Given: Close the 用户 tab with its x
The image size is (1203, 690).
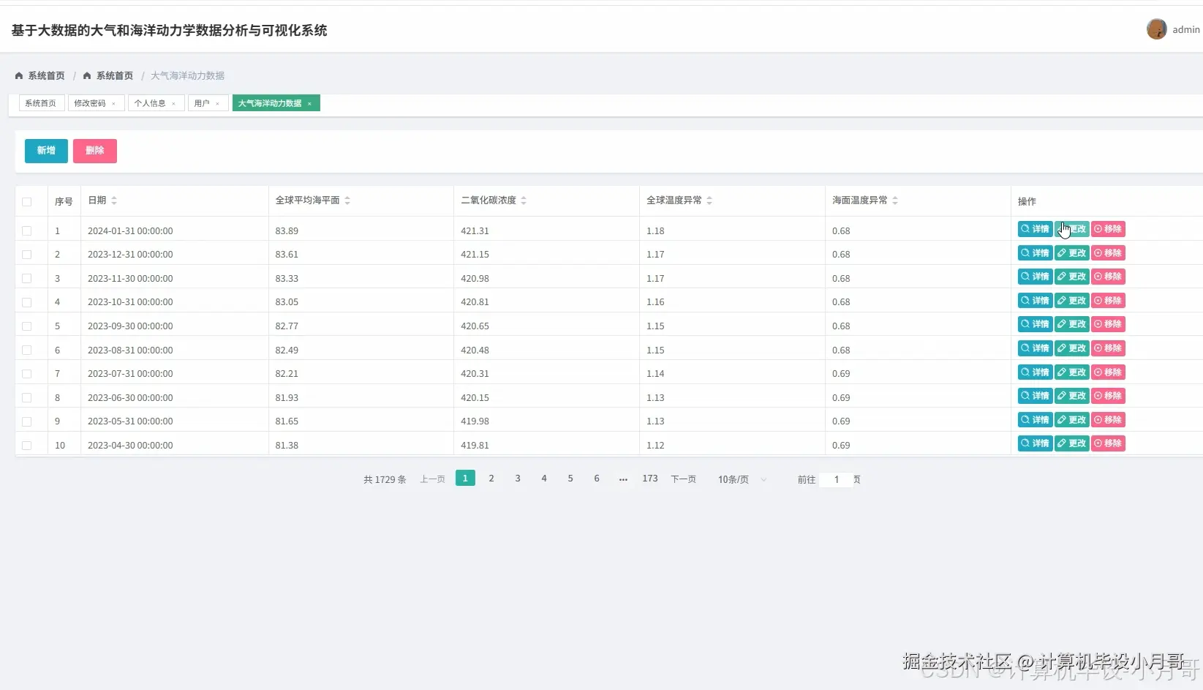Looking at the screenshot, I should 217,104.
